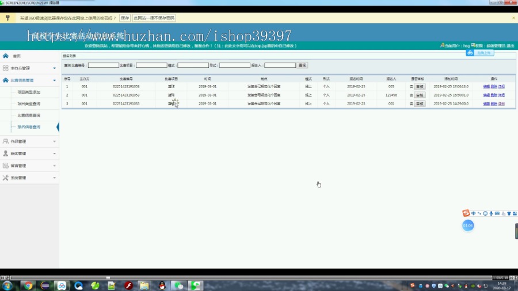The height and width of the screenshot is (291, 518).
Task: Expand the 留言管理 menu arrow
Action: (55, 166)
